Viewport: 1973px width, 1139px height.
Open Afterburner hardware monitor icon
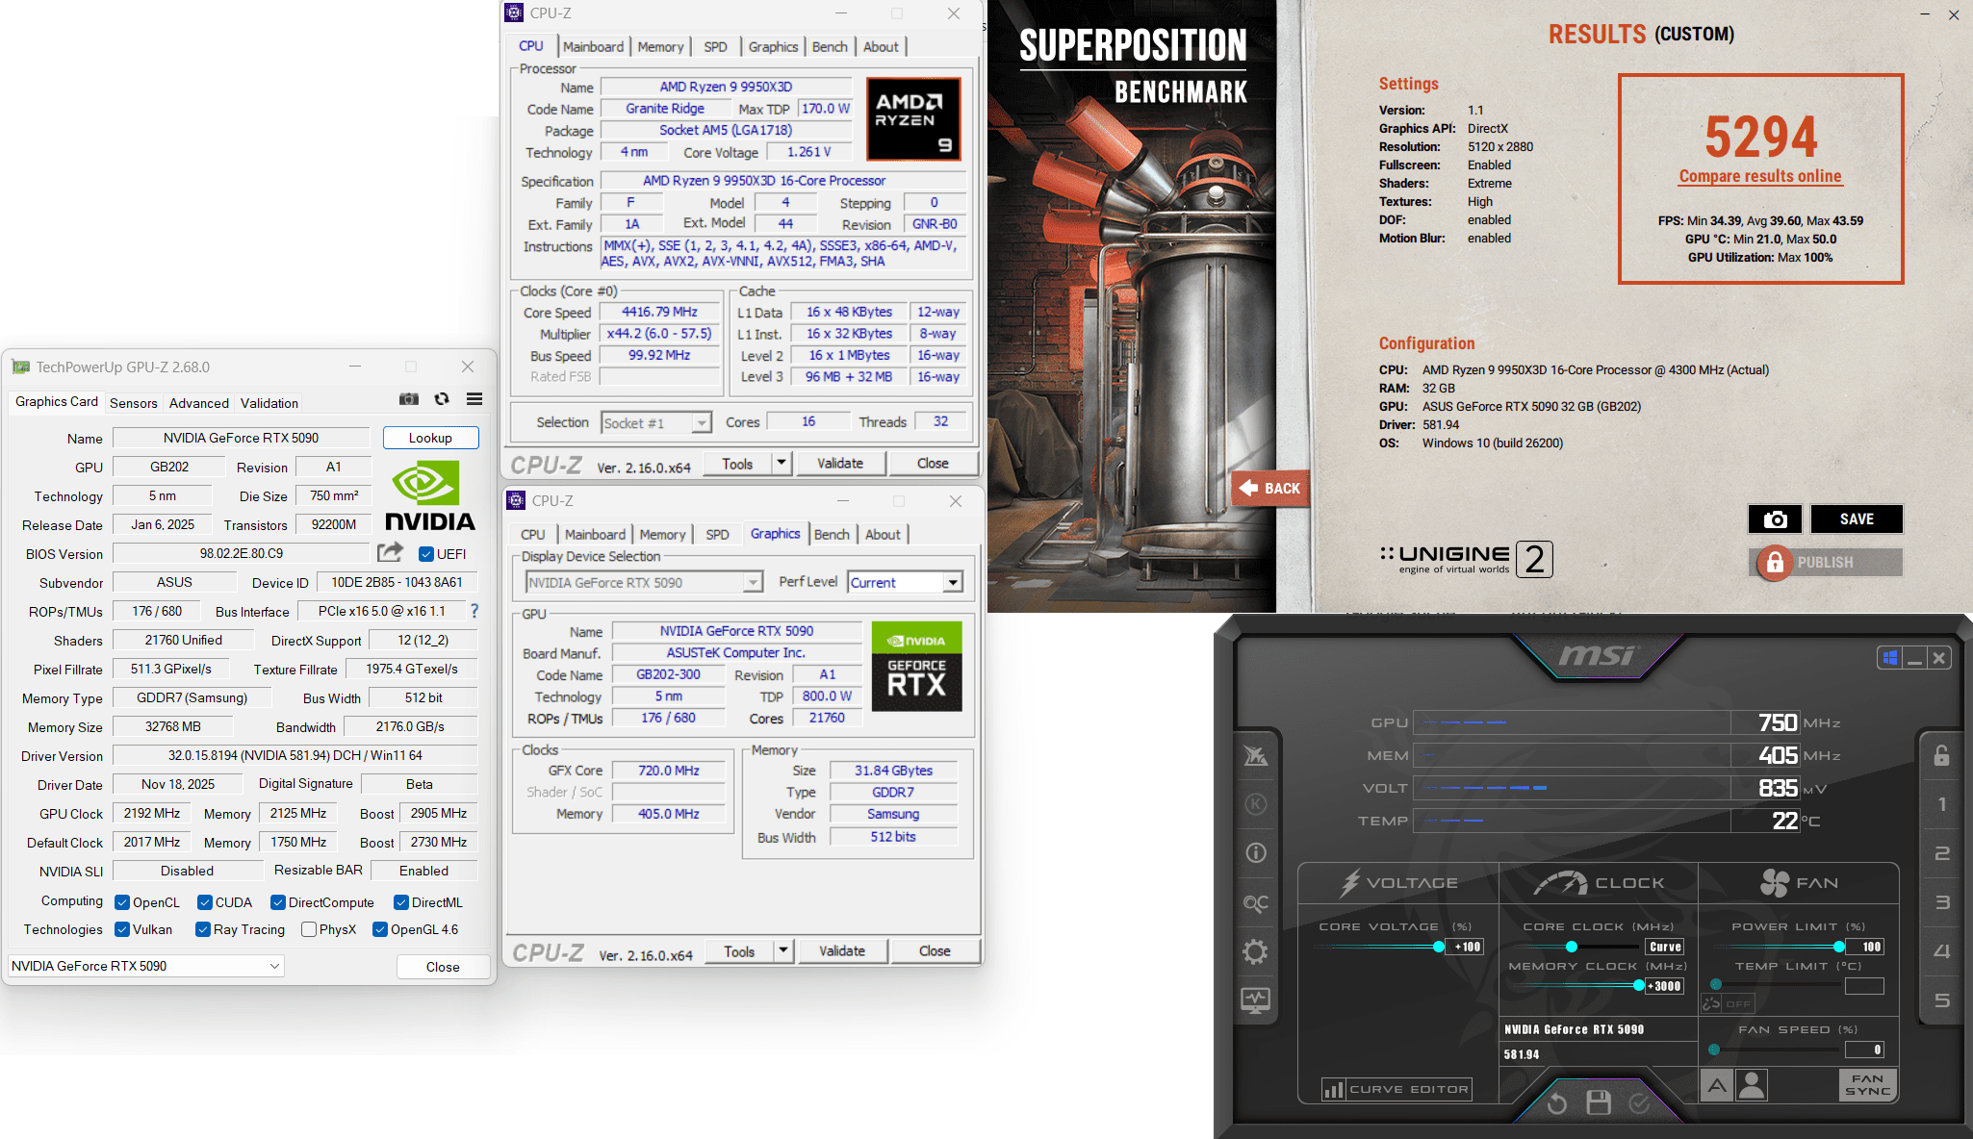coord(1255,1000)
